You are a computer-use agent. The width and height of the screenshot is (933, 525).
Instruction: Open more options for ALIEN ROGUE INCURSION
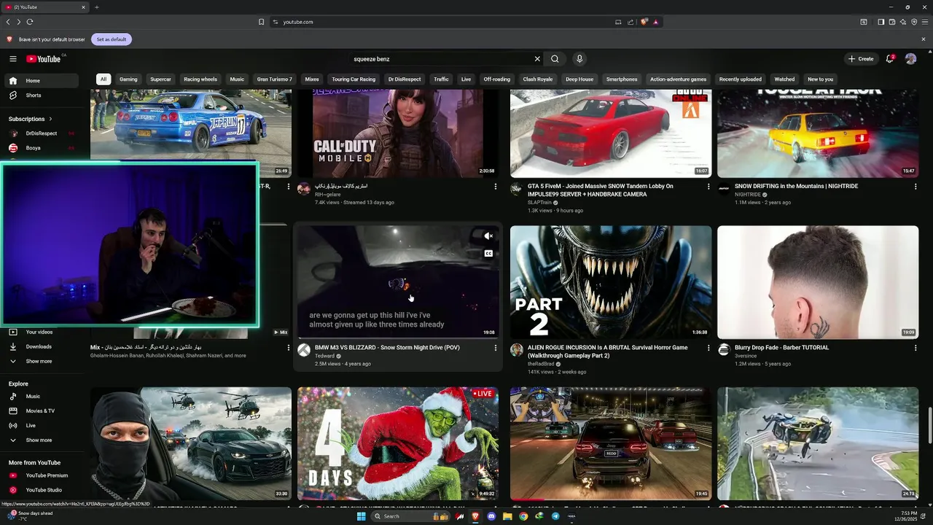tap(708, 348)
